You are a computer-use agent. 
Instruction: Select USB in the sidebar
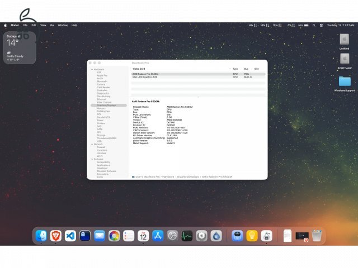[x=99, y=141]
